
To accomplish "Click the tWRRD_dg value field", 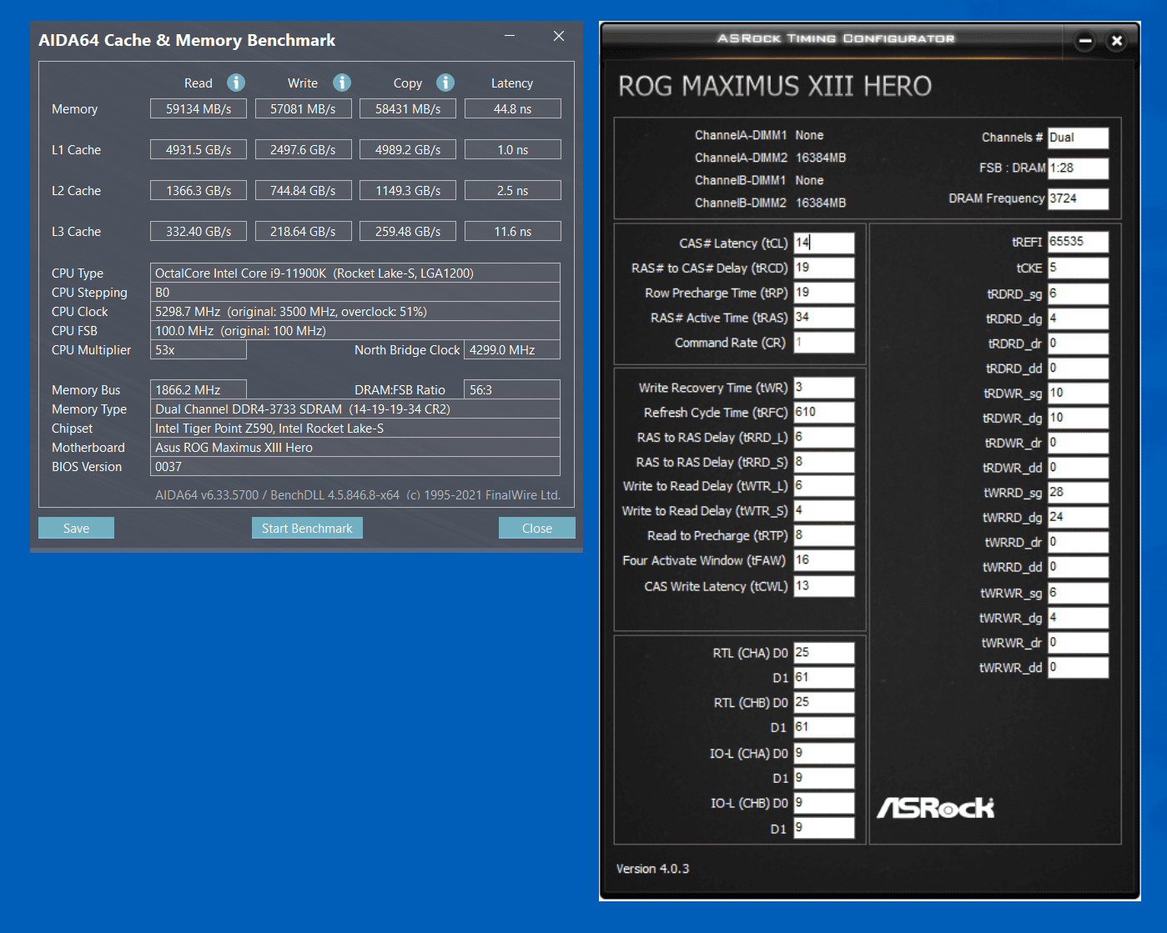I will point(1078,517).
